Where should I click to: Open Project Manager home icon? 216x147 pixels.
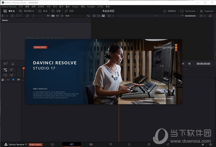pyautogui.click(x=203, y=144)
